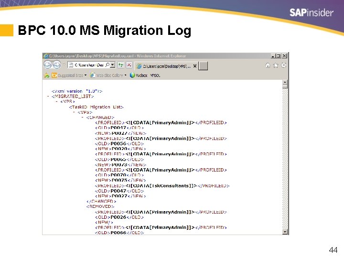Viewport: 344px width, 258px height.
Task: Click the xml version declaration line
Action: tap(77, 91)
